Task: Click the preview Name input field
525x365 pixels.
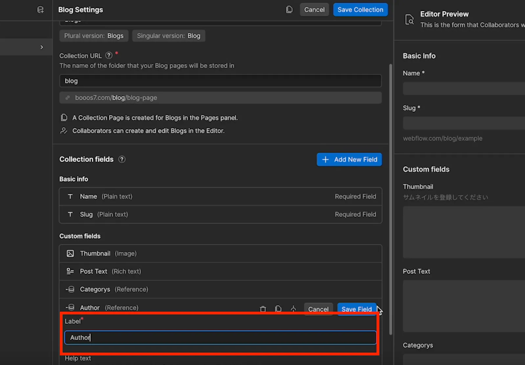Action: click(464, 89)
